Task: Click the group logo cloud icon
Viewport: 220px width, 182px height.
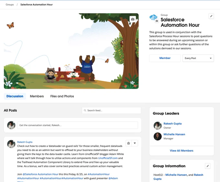Action: (153, 17)
